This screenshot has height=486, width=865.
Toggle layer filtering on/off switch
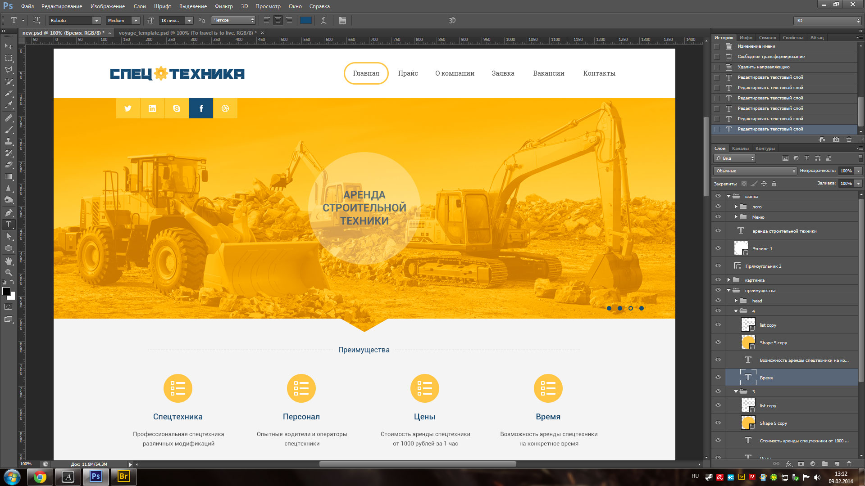coord(860,158)
